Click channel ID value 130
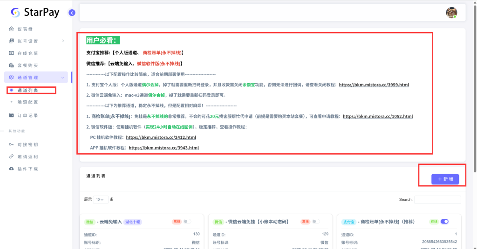 point(197,234)
